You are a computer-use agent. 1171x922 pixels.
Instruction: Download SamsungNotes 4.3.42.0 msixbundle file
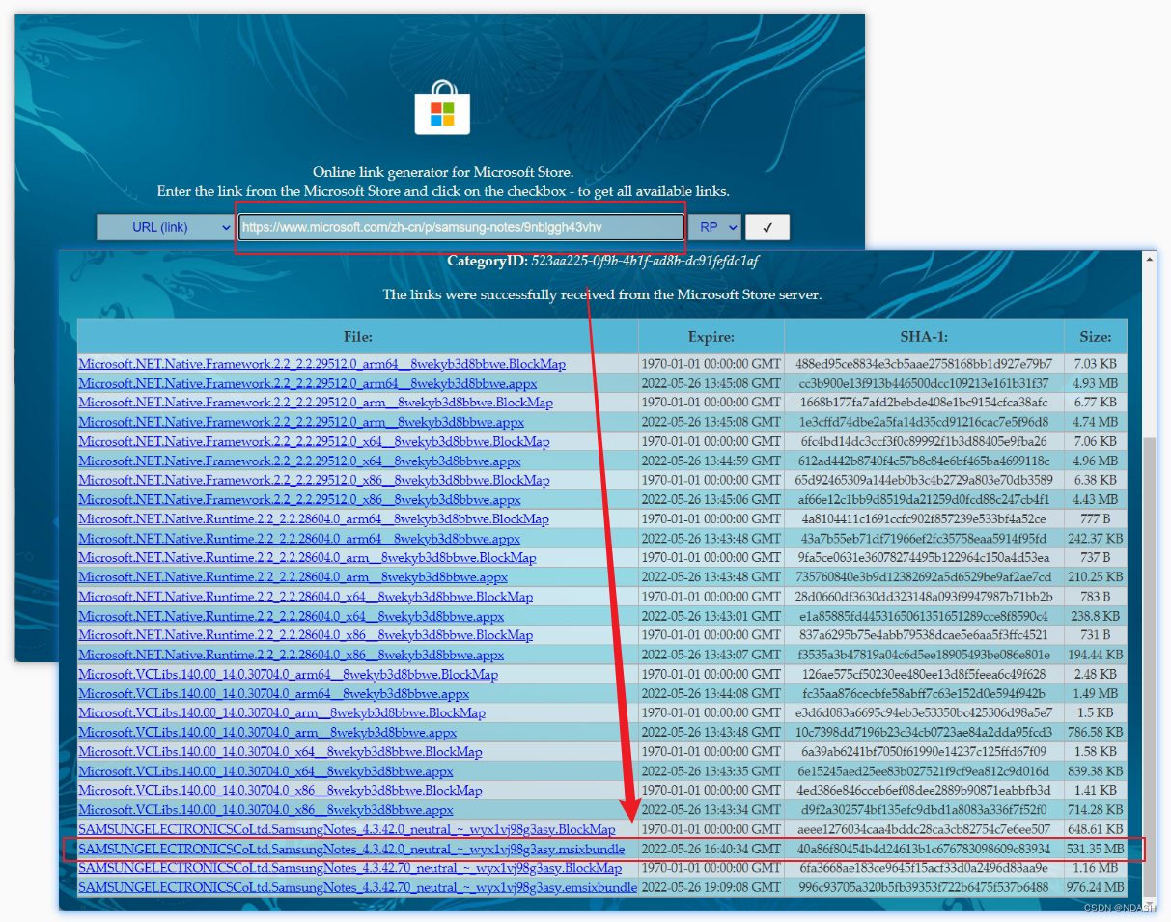pos(351,850)
